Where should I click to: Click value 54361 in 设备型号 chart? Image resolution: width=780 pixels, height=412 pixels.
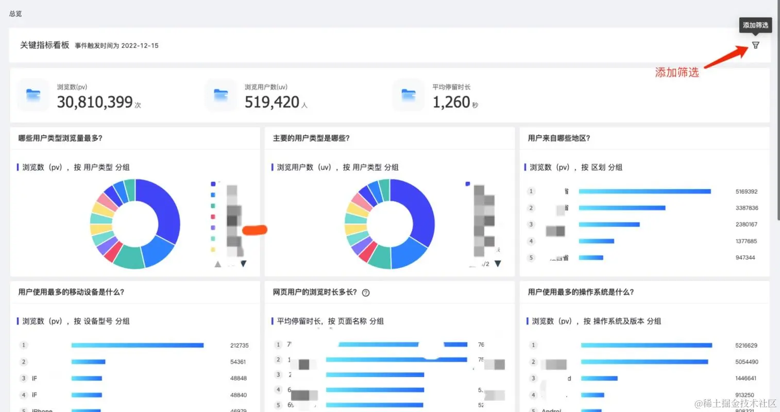(x=238, y=362)
